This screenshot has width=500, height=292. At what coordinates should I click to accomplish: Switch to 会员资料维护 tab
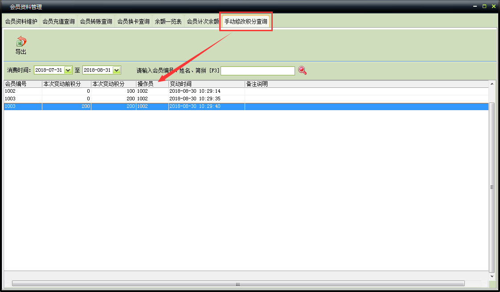[x=21, y=21]
